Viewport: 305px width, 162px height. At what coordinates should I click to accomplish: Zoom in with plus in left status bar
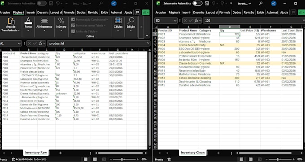coord(138,159)
